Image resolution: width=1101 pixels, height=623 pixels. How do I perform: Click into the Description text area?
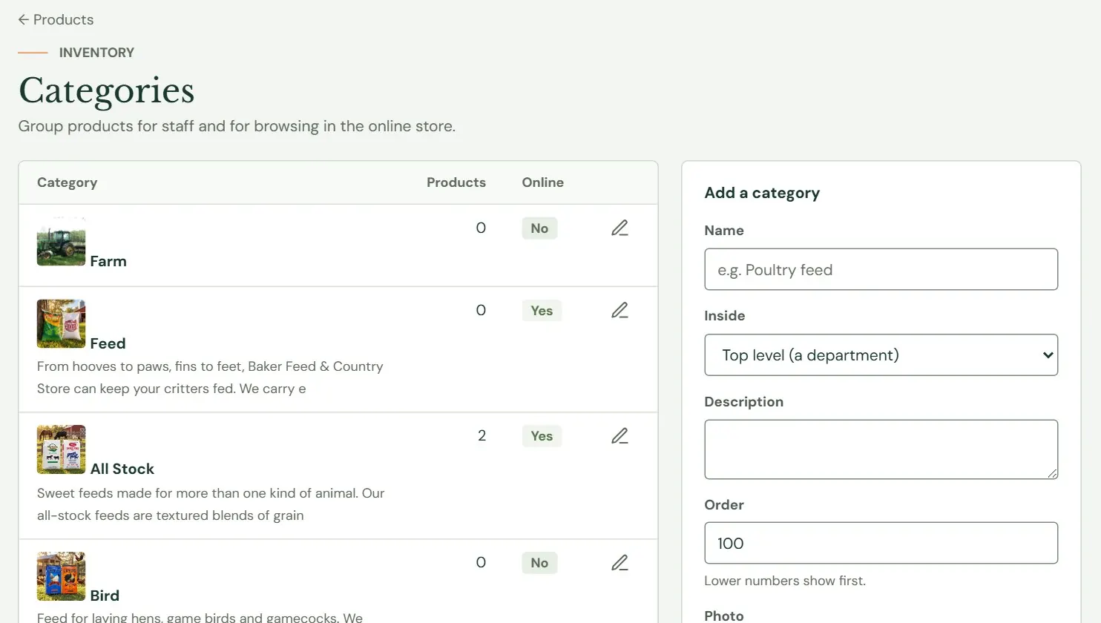click(881, 449)
